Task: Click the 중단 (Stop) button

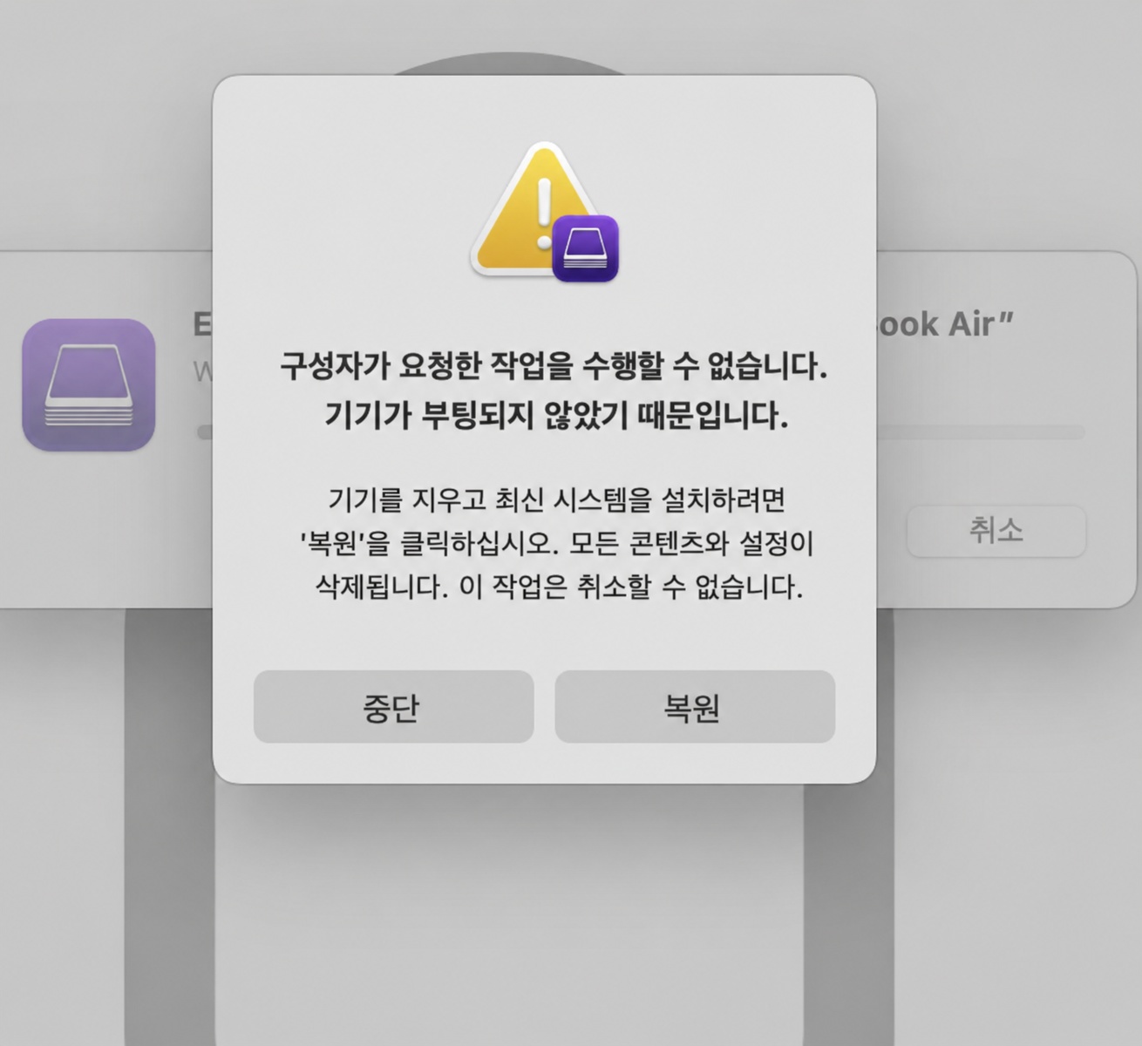Action: coord(393,707)
